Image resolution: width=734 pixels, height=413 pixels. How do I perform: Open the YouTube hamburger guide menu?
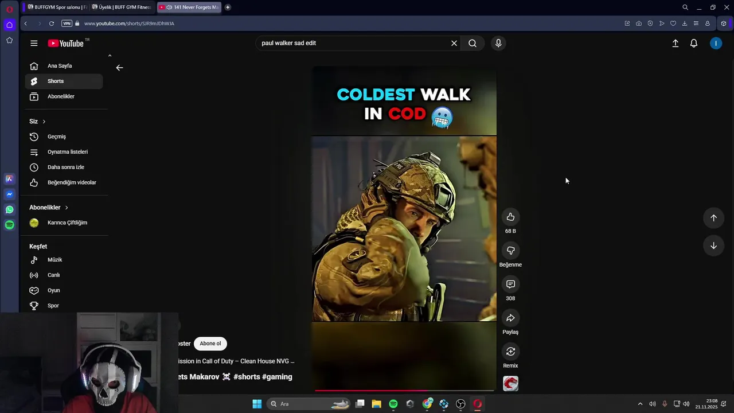pos(34,43)
